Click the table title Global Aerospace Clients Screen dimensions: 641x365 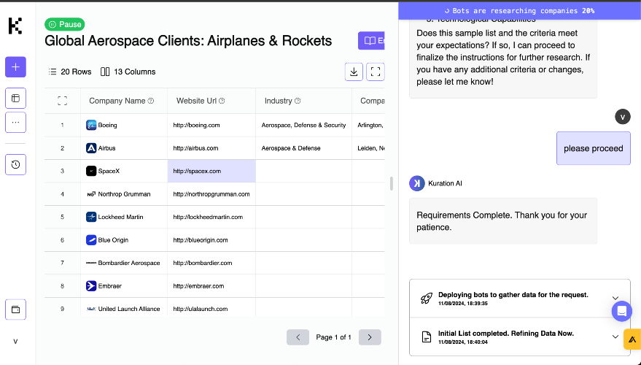188,40
